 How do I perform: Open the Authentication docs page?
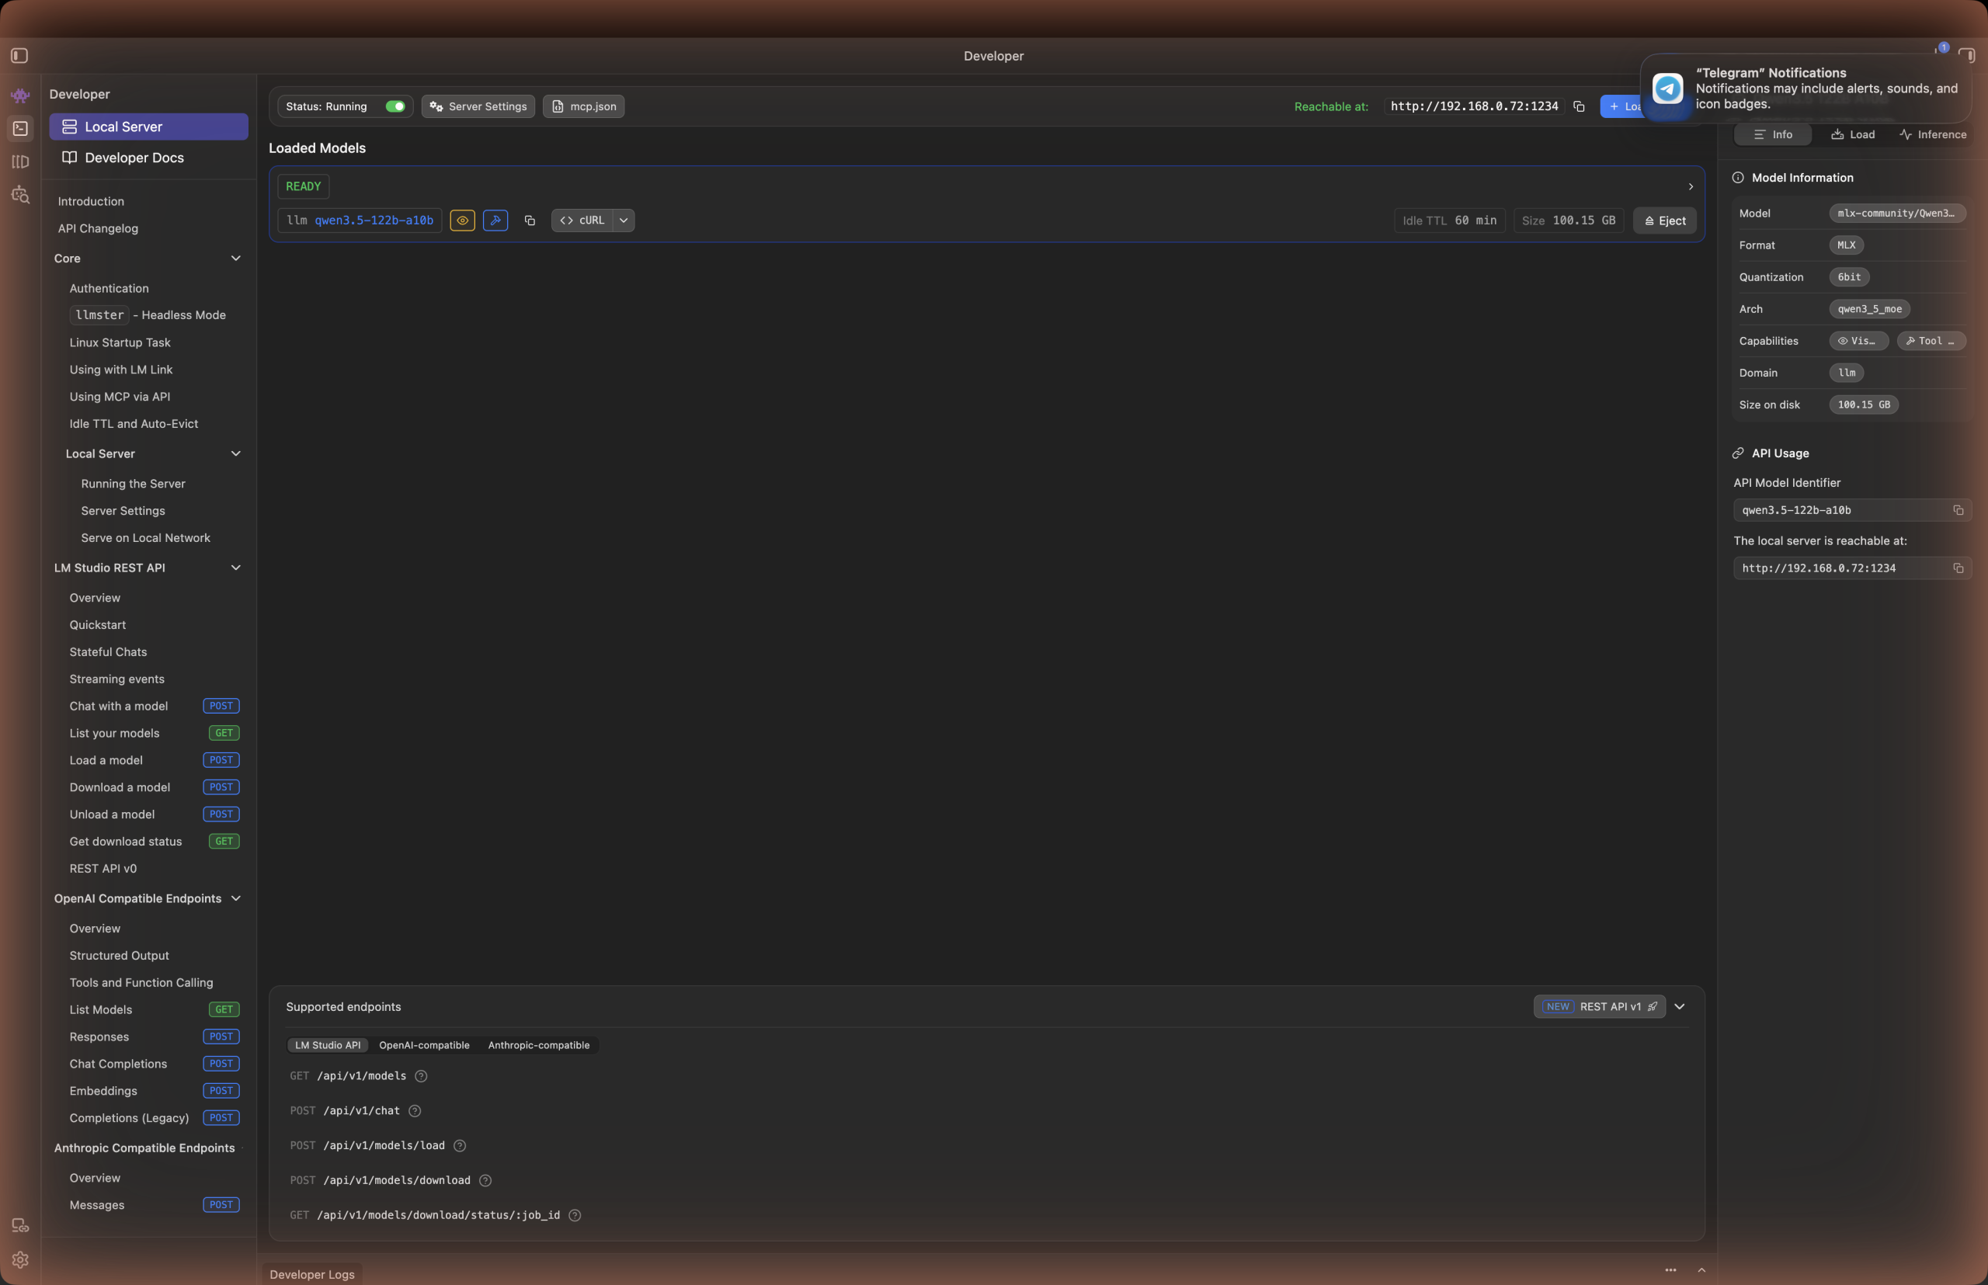click(x=109, y=289)
